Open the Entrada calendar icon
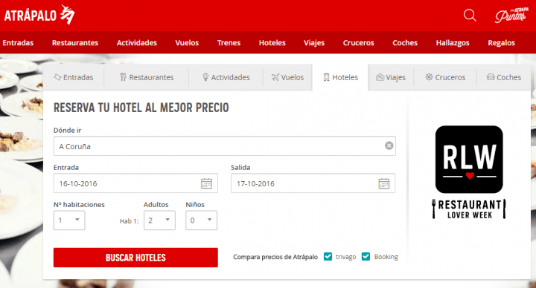This screenshot has height=288, width=536. click(206, 183)
